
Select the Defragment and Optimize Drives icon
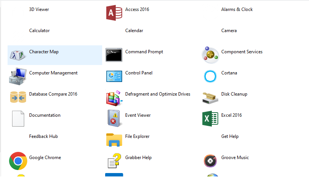(x=114, y=98)
